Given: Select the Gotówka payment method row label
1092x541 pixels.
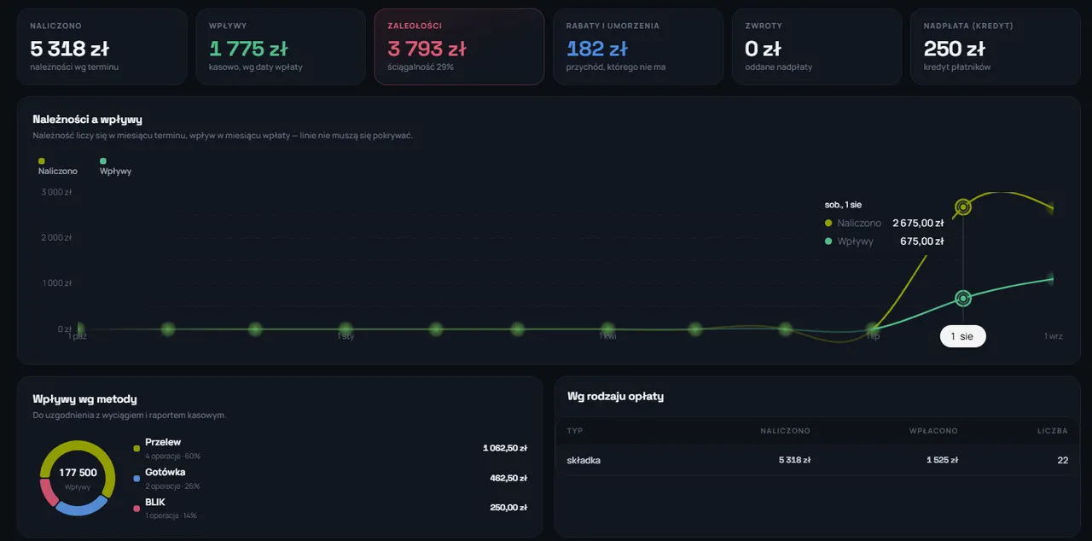Looking at the screenshot, I should (x=166, y=472).
